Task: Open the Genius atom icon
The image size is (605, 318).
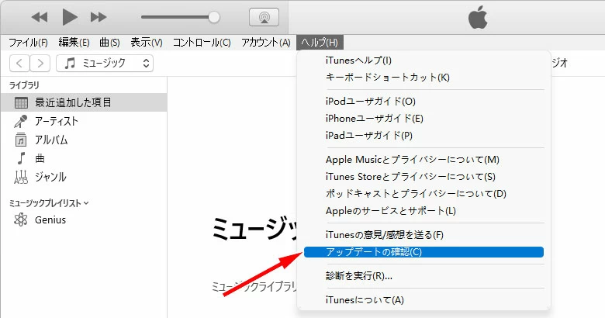Action: click(x=21, y=219)
